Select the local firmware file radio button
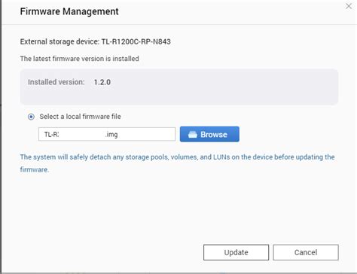Screen dimensions: 357x274 (x=31, y=117)
